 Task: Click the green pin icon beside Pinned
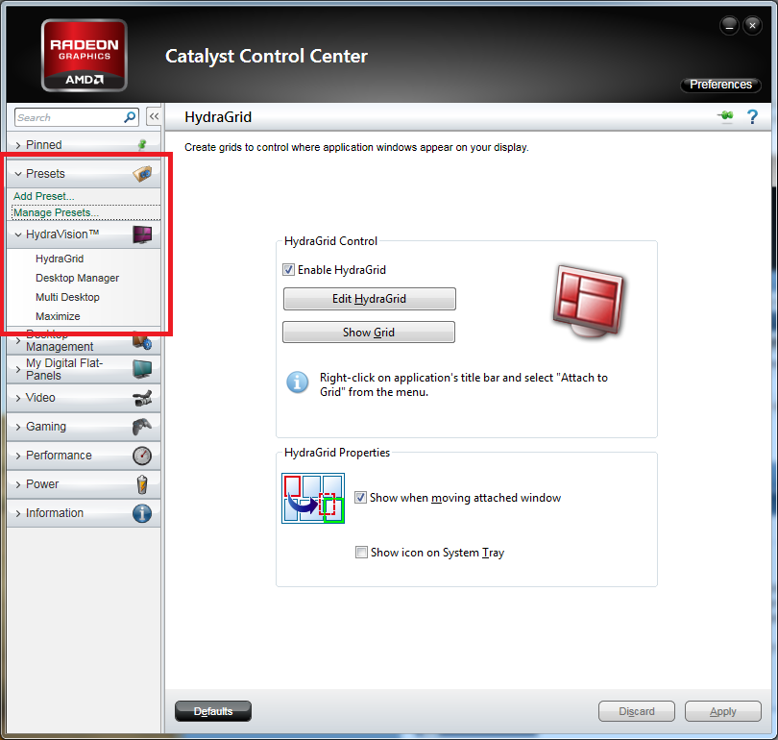click(142, 144)
